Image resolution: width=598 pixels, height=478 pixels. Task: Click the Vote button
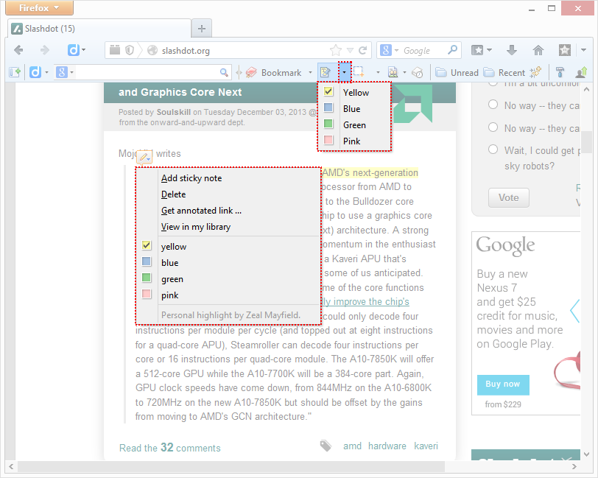[509, 197]
